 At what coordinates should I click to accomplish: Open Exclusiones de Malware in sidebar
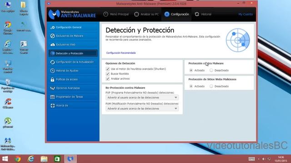click(x=73, y=36)
